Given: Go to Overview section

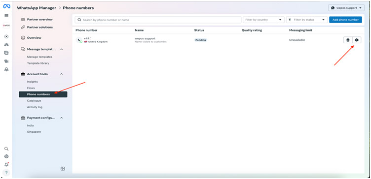Looking at the screenshot, I should tap(34, 38).
